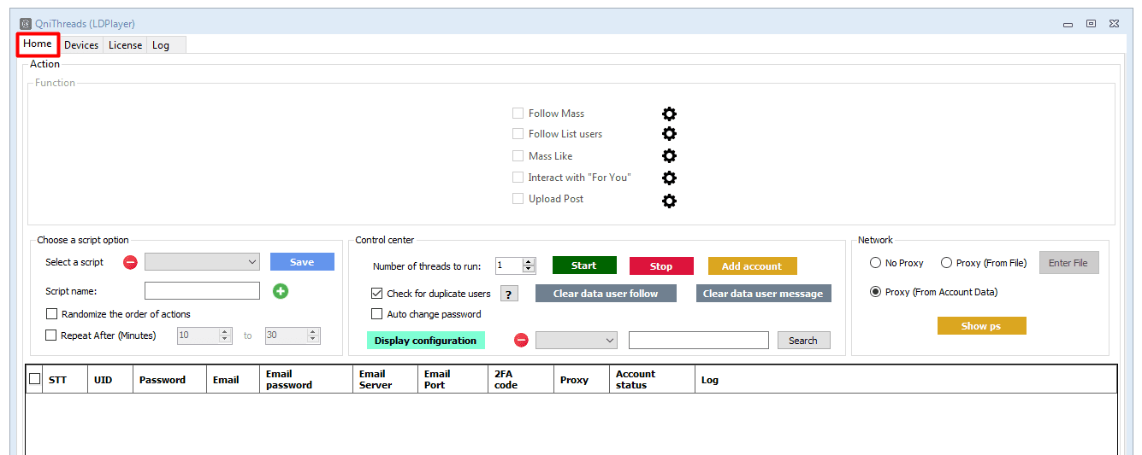The image size is (1142, 455).
Task: Click green plus icon next to Script name
Action: pyautogui.click(x=281, y=291)
